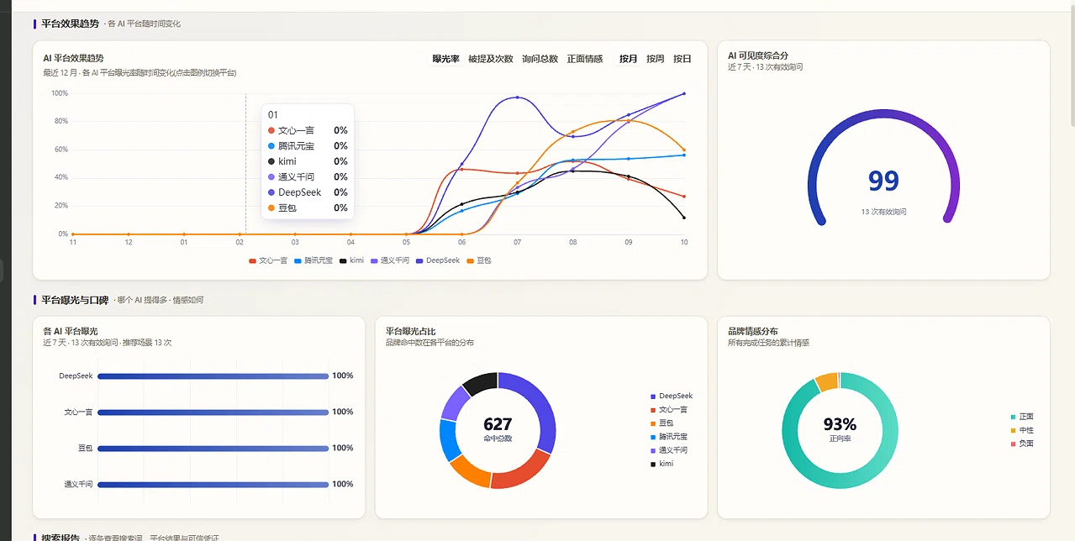
Task: Set trend granularity to 按周
Action: pos(656,59)
